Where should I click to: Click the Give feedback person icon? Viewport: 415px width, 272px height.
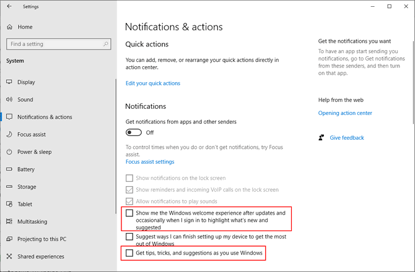pos(321,138)
